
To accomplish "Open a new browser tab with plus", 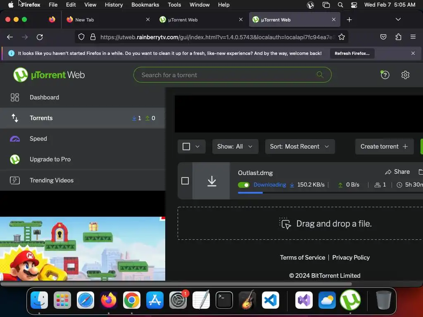I will point(349,20).
